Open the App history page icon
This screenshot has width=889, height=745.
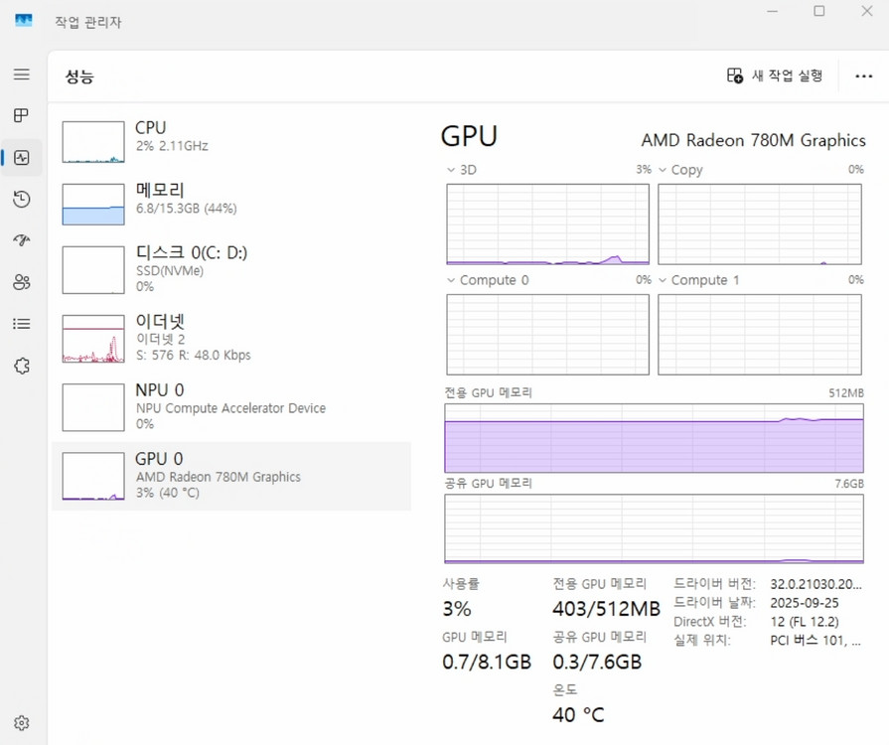[20, 199]
